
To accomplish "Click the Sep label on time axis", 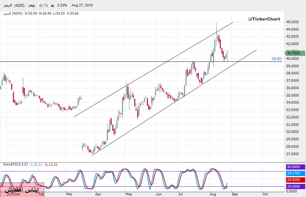I will [235, 194].
